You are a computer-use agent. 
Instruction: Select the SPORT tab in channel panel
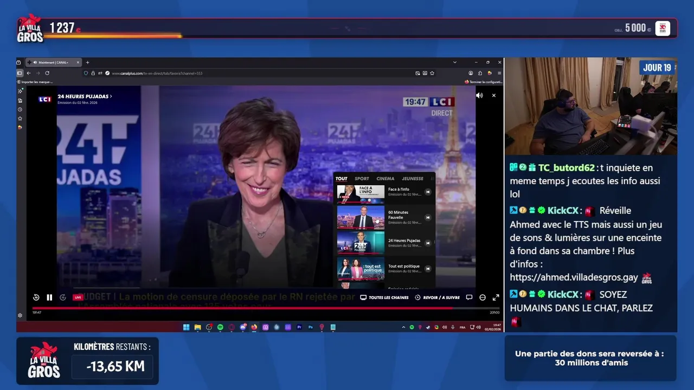[362, 178]
